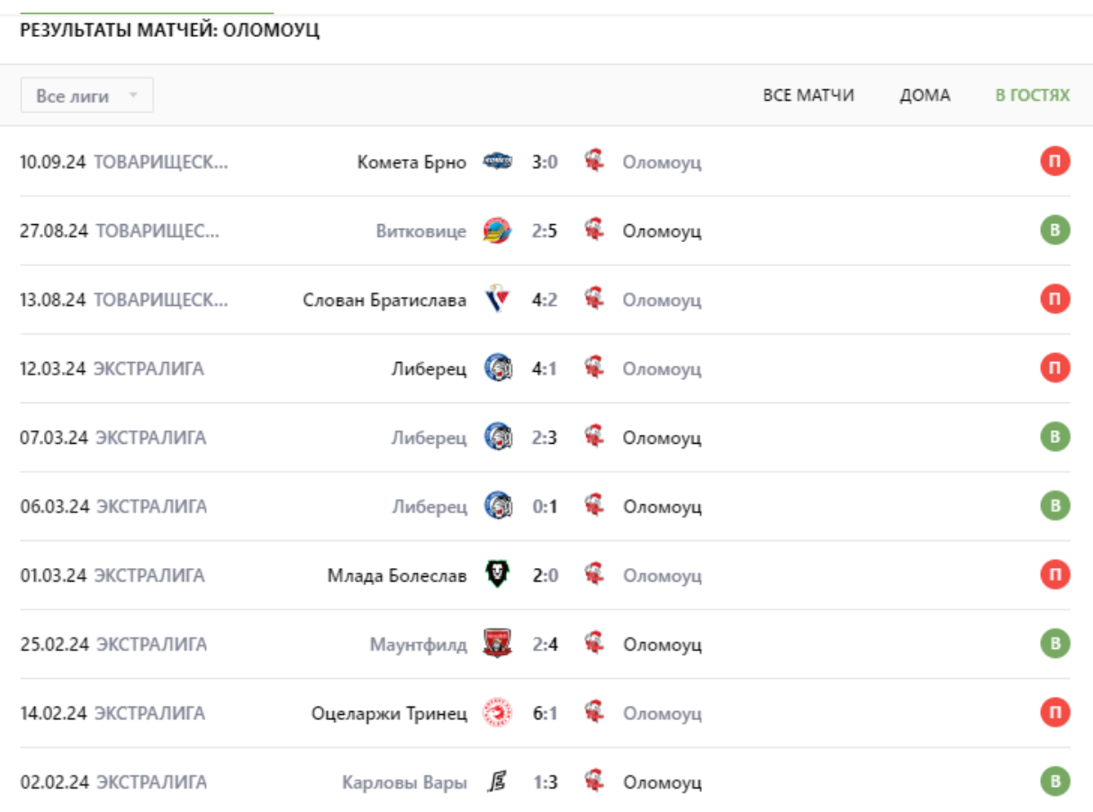The width and height of the screenshot is (1093, 812).
Task: Switch to the 'Дома' tab
Action: tap(925, 95)
